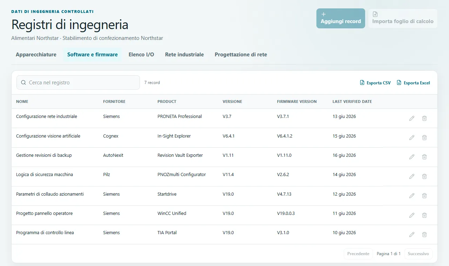This screenshot has width=449, height=266.
Task: Edit Programma di controllo linea record
Action: (x=412, y=234)
